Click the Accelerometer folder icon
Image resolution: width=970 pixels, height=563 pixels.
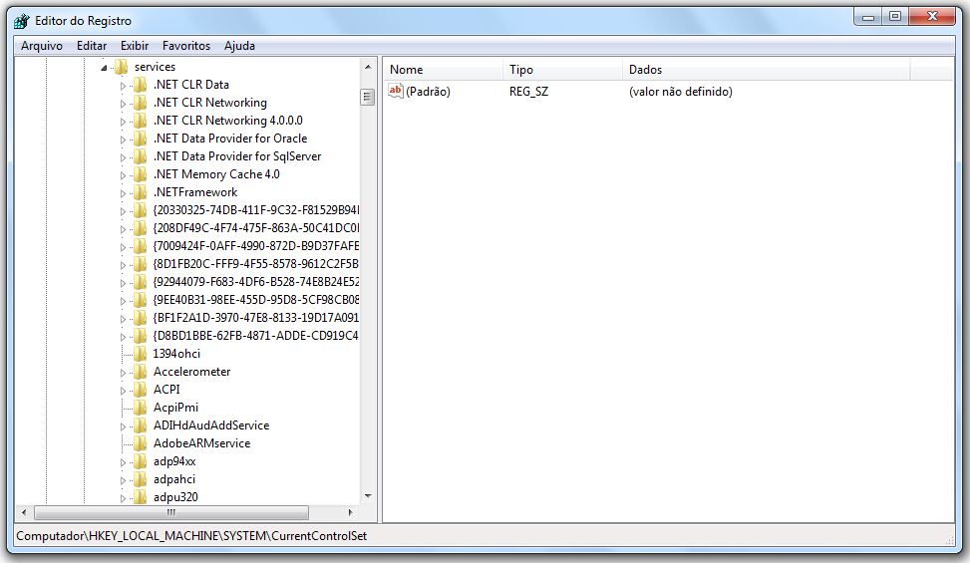140,372
